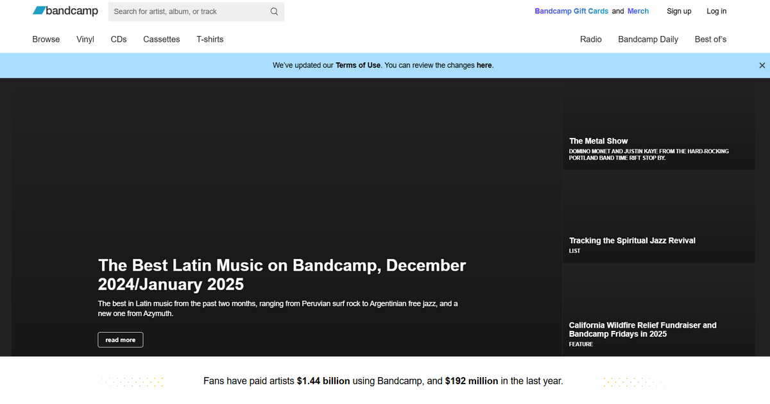770x404 pixels.
Task: Open the Browse menu item
Action: [46, 39]
